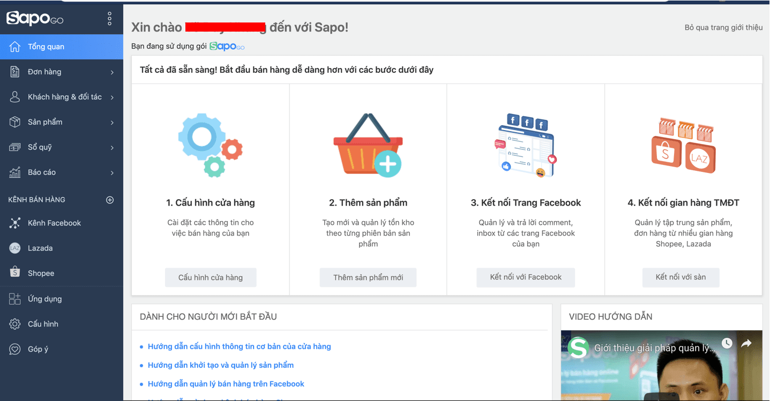The width and height of the screenshot is (770, 401).
Task: Click the green S channel avatar on video
Action: tap(579, 348)
